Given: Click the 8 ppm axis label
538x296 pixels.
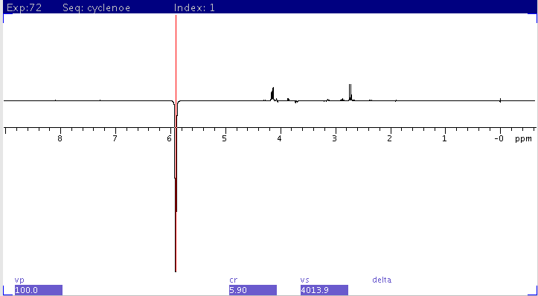Looking at the screenshot, I should point(60,139).
